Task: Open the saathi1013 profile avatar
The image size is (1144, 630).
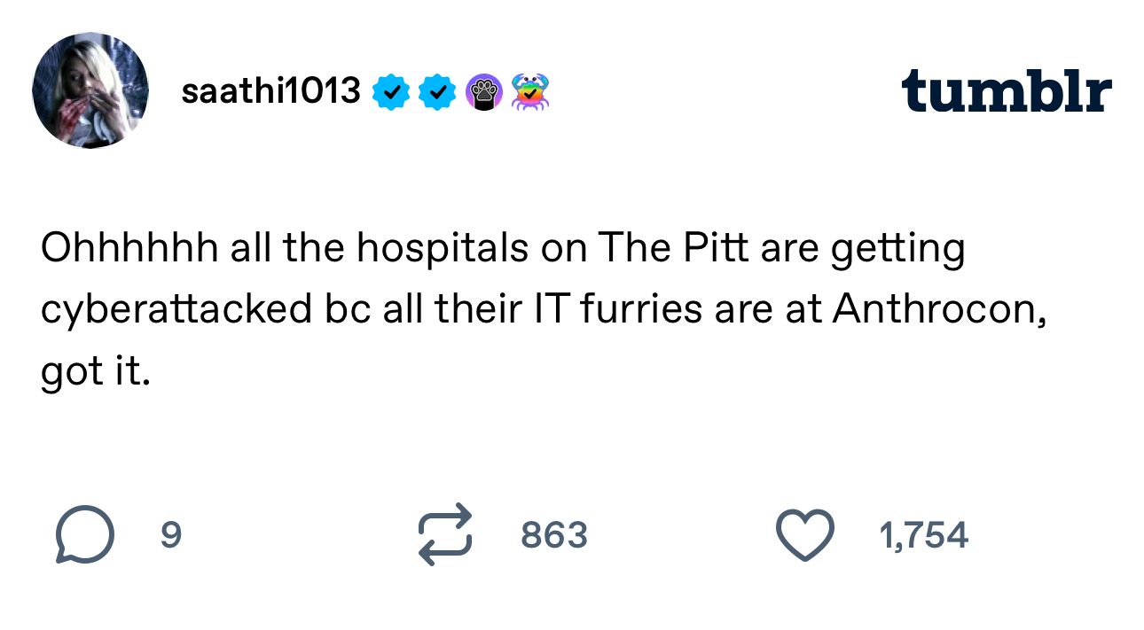Action: point(90,90)
